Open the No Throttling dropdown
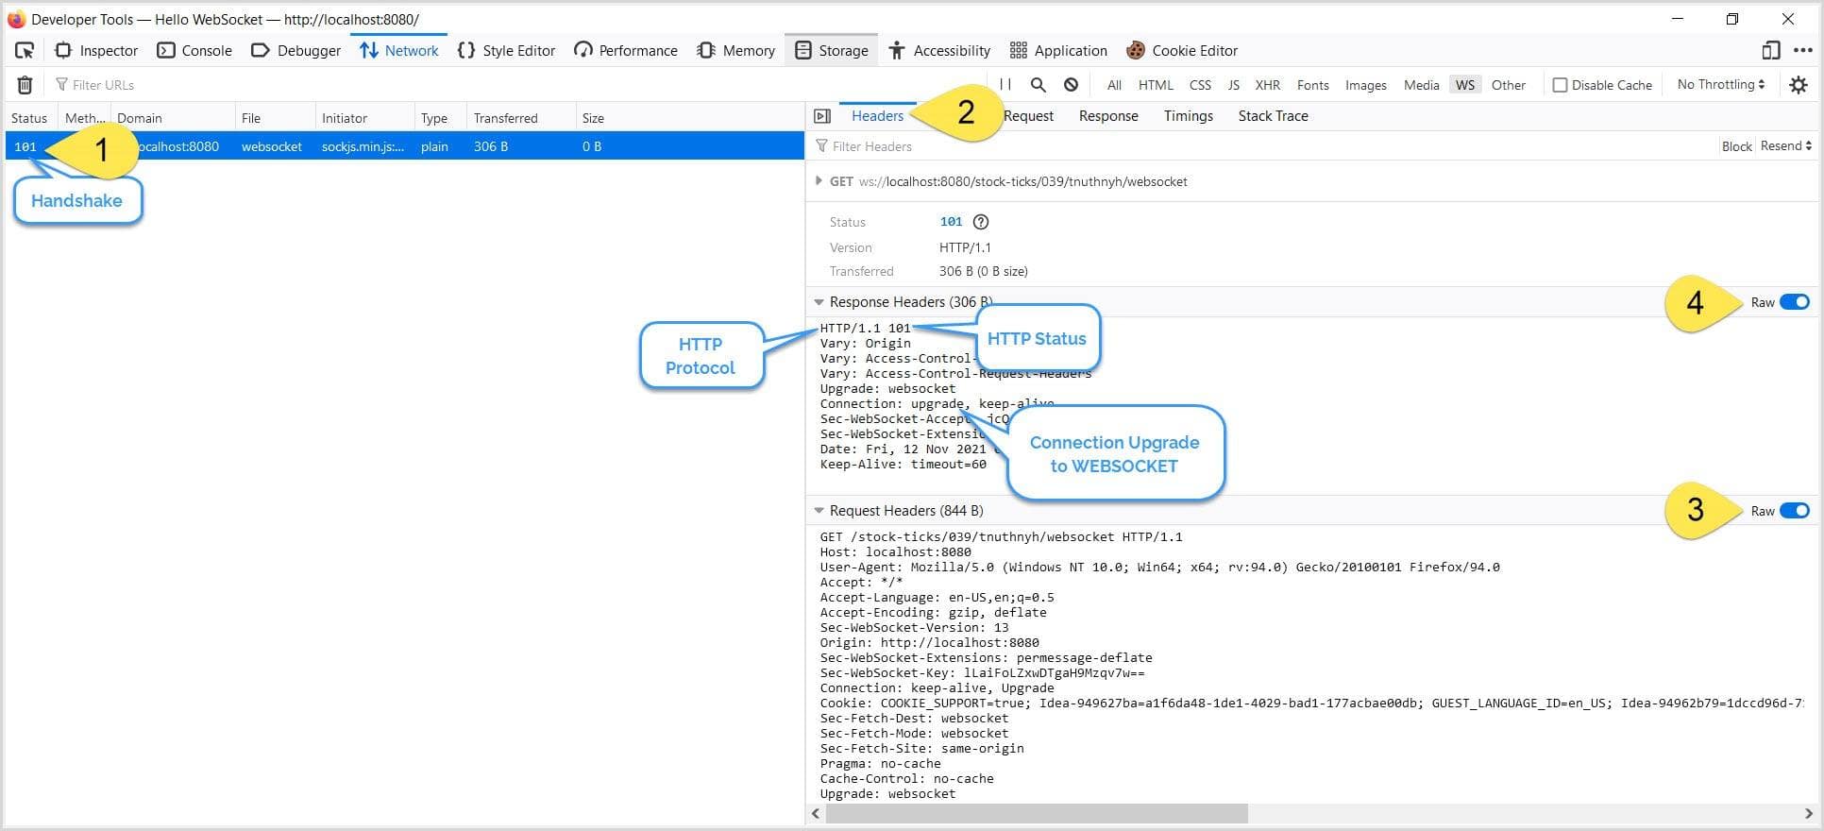The height and width of the screenshot is (831, 1824). (1720, 85)
